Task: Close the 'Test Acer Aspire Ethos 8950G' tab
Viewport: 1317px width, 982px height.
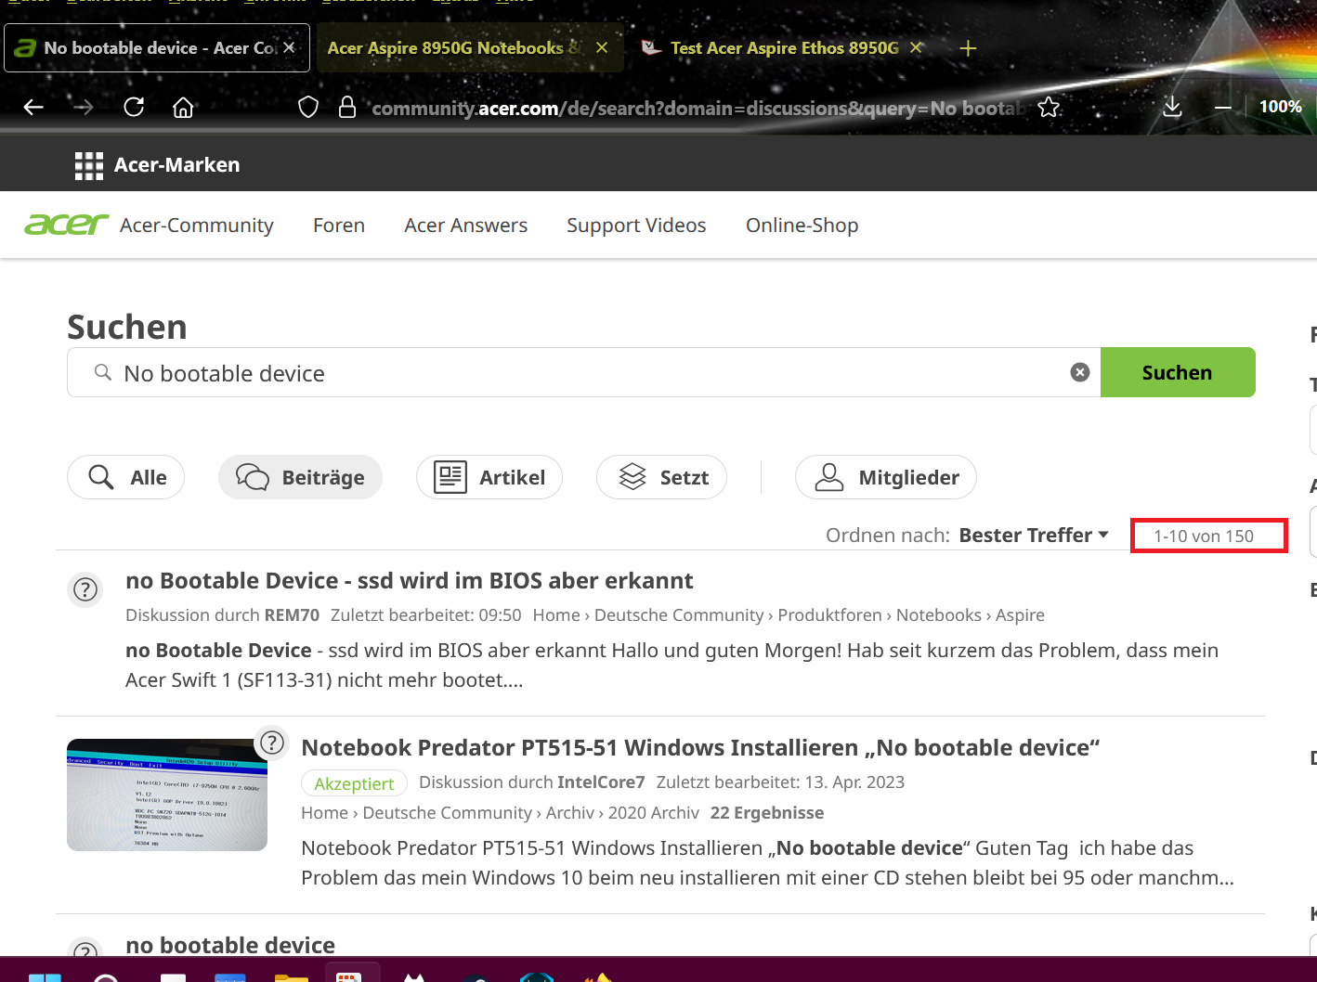Action: pyautogui.click(x=916, y=47)
